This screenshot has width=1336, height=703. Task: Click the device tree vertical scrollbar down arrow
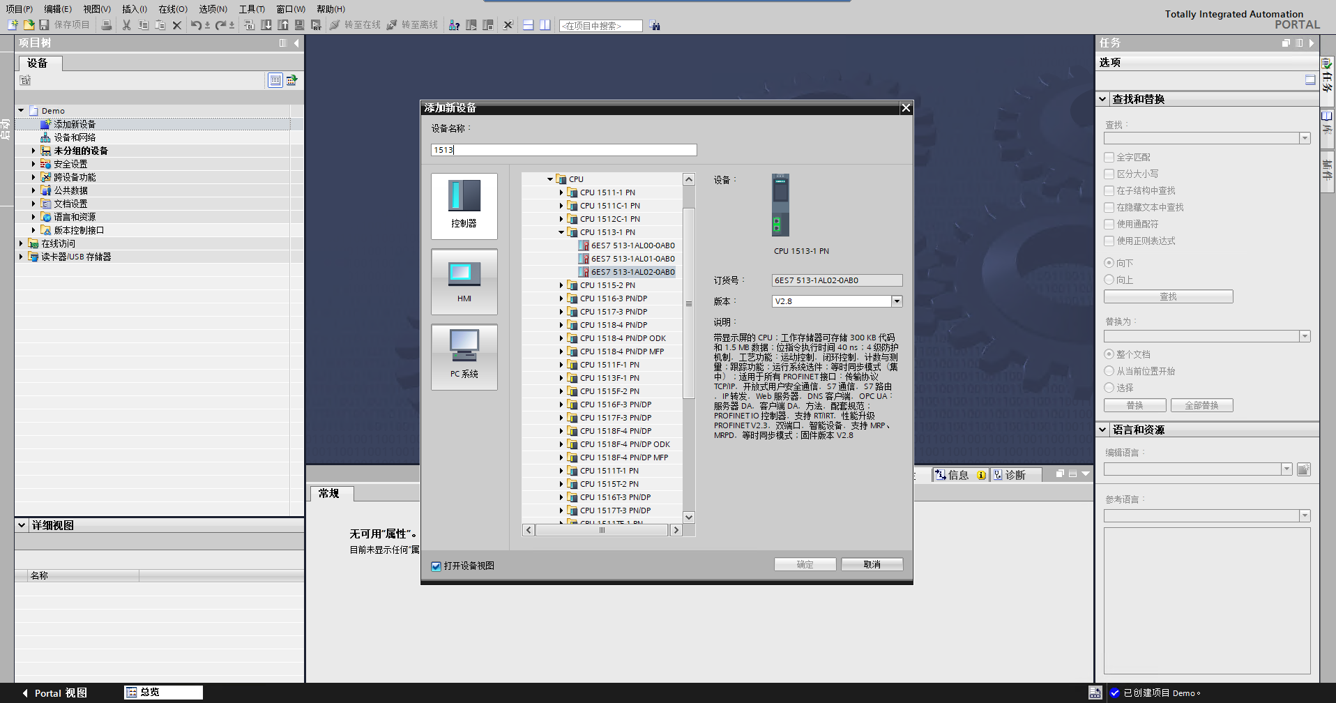click(689, 517)
